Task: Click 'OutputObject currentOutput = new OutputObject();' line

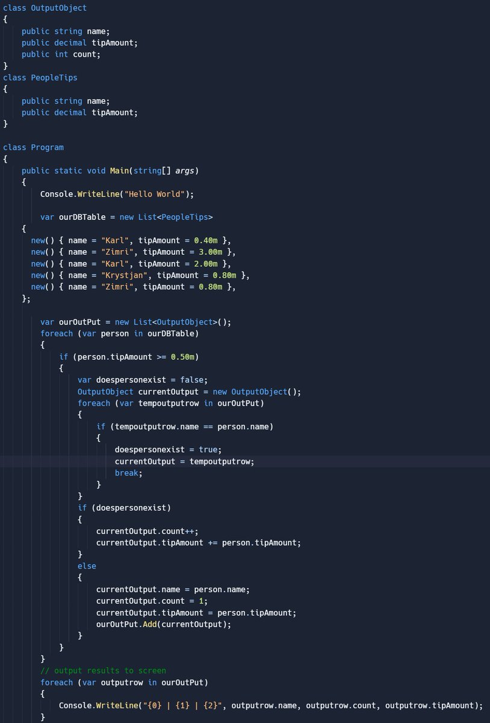Action: click(189, 392)
